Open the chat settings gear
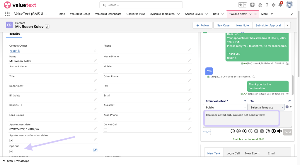300x165 pixels. (287, 107)
